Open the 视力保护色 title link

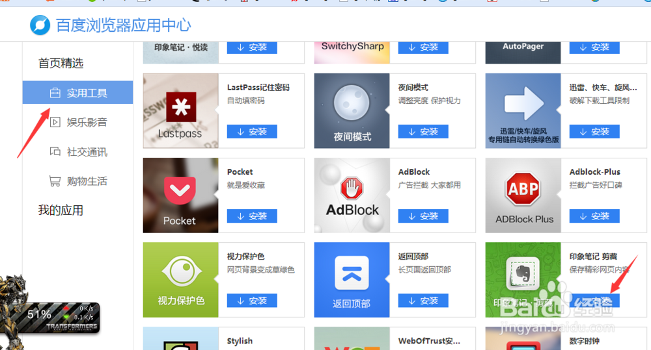pyautogui.click(x=246, y=256)
